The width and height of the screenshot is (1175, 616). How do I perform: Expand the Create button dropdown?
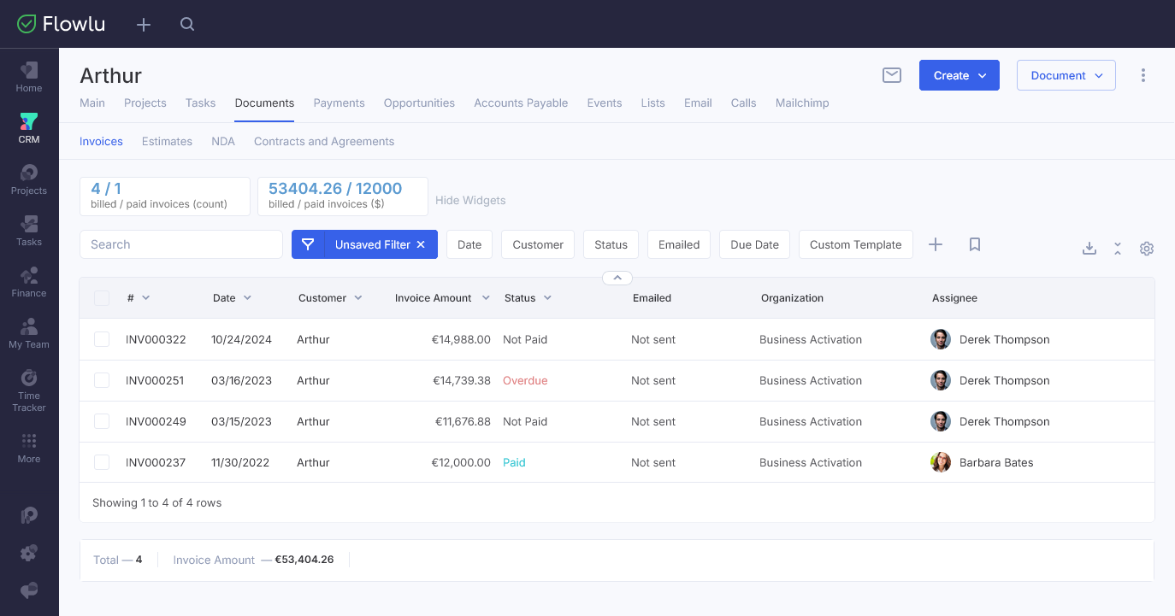coord(959,75)
